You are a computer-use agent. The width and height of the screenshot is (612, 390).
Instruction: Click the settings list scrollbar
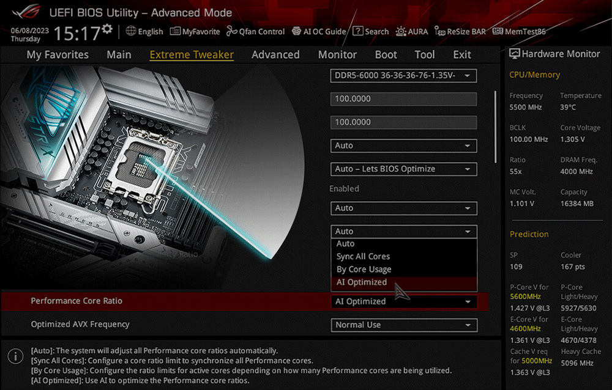495,127
